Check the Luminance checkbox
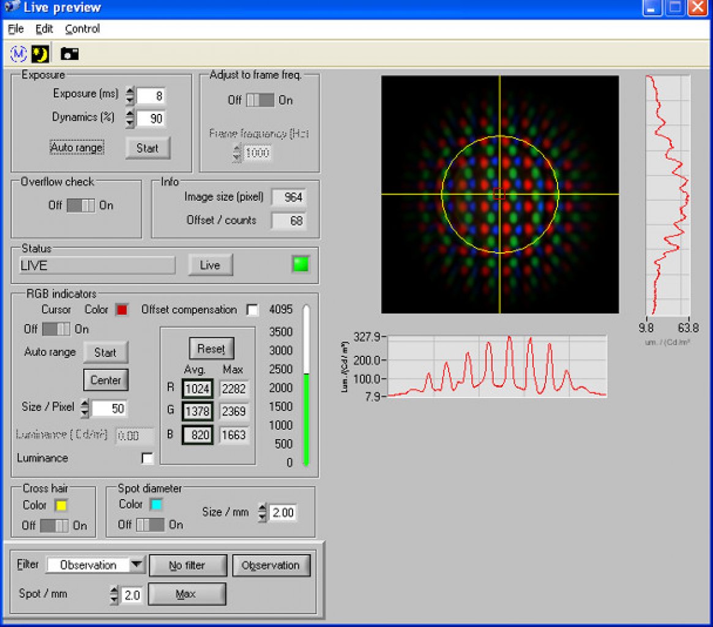713x627 pixels. 147,458
